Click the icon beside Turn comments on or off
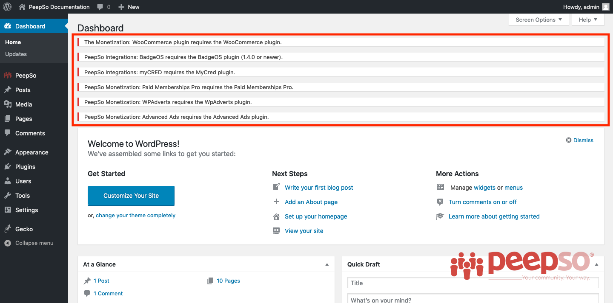 tap(440, 202)
